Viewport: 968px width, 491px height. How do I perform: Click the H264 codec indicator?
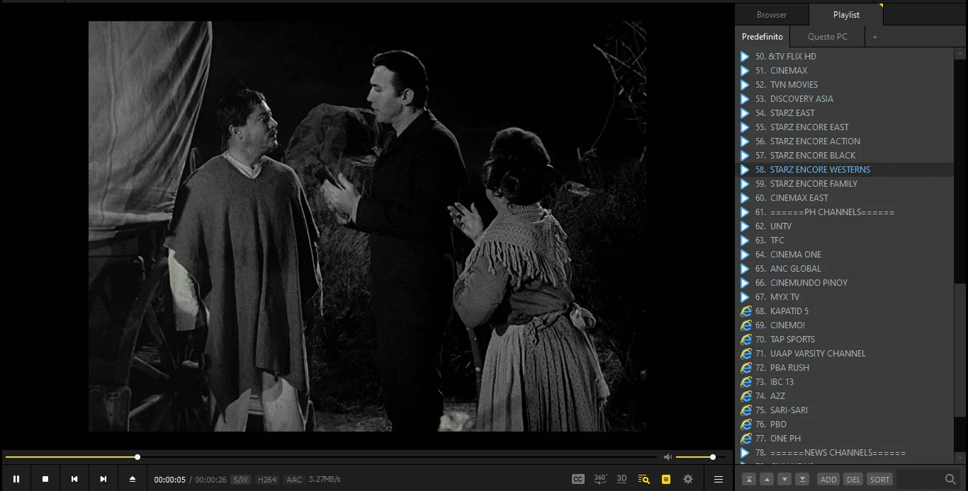tap(267, 480)
